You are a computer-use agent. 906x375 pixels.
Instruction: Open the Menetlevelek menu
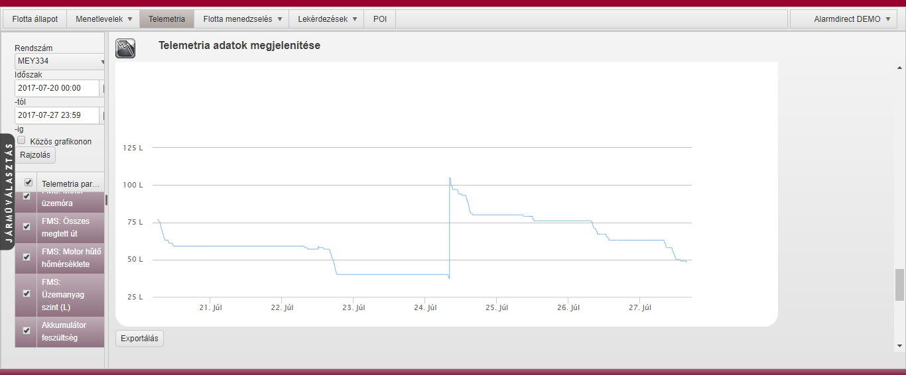103,19
